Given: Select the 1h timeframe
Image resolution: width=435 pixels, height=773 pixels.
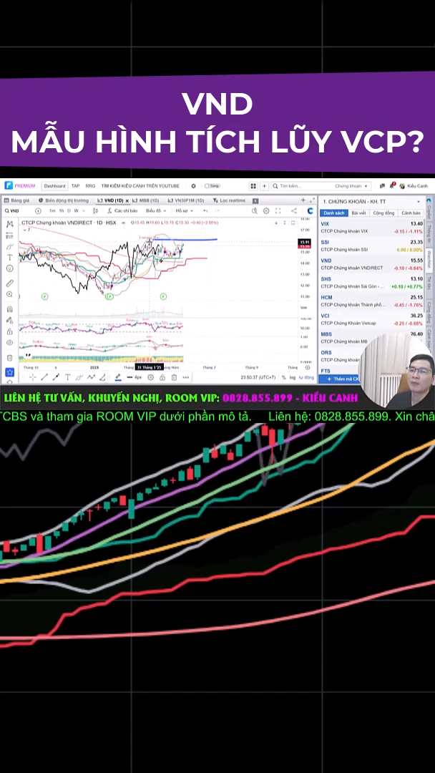Looking at the screenshot, I should point(61,210).
